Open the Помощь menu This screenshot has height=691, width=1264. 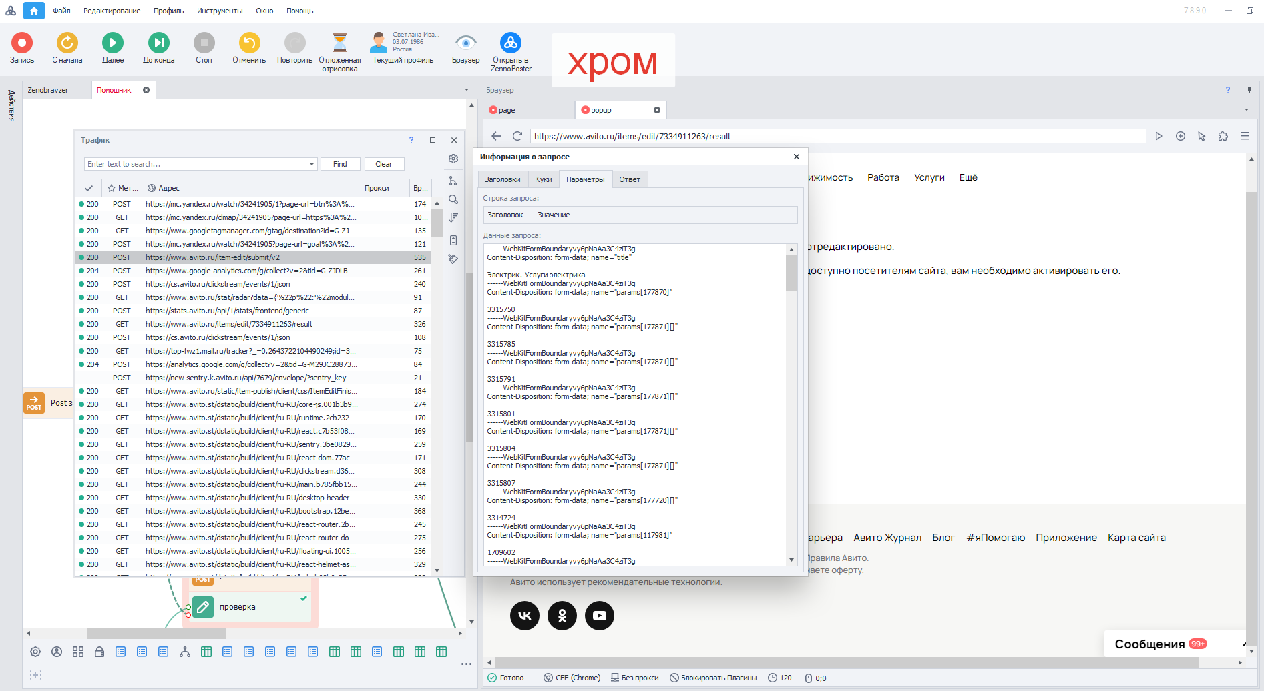pyautogui.click(x=300, y=11)
